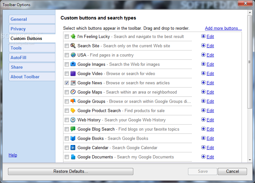255x183 pixels.
Task: Click the USA globe icon
Action: coord(73,55)
